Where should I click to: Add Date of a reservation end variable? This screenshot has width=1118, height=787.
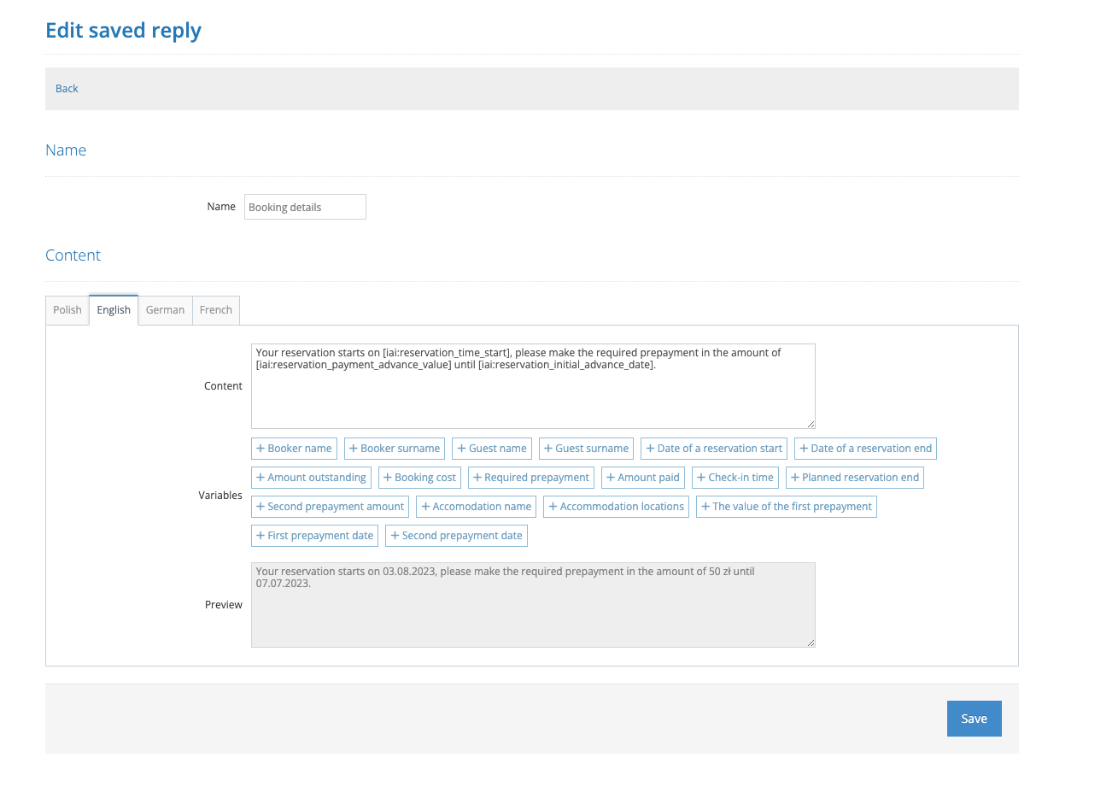tap(864, 449)
